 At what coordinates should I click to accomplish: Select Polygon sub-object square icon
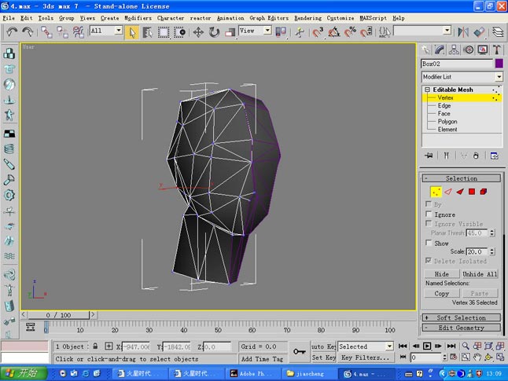[x=472, y=192]
